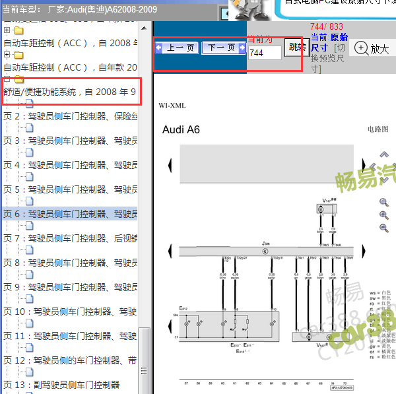Click the document icon above 页 9
This screenshot has width=396, height=394.
tap(30, 275)
